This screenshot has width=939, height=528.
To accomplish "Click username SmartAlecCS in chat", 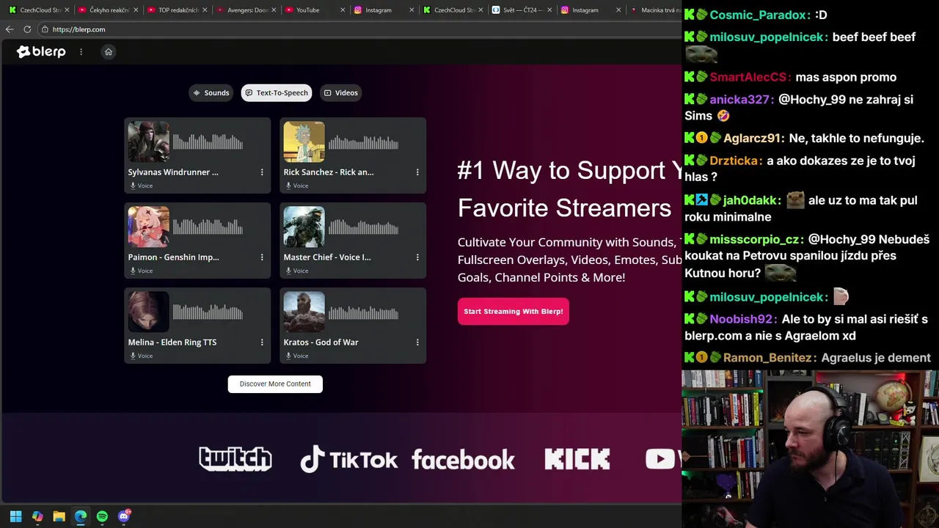I will [x=749, y=77].
